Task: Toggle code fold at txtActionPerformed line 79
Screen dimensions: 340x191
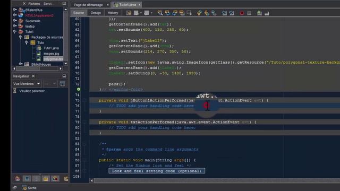Action: 84,122
